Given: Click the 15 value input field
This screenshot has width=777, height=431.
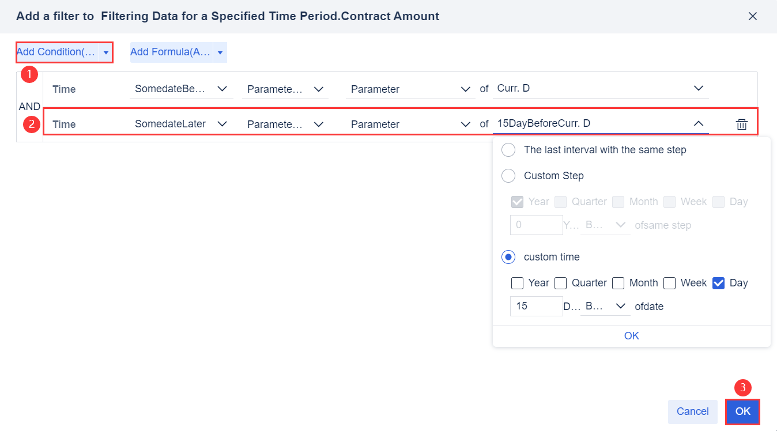Looking at the screenshot, I should [535, 306].
